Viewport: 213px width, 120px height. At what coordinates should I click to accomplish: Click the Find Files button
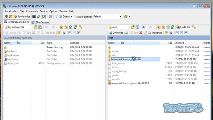(183, 27)
